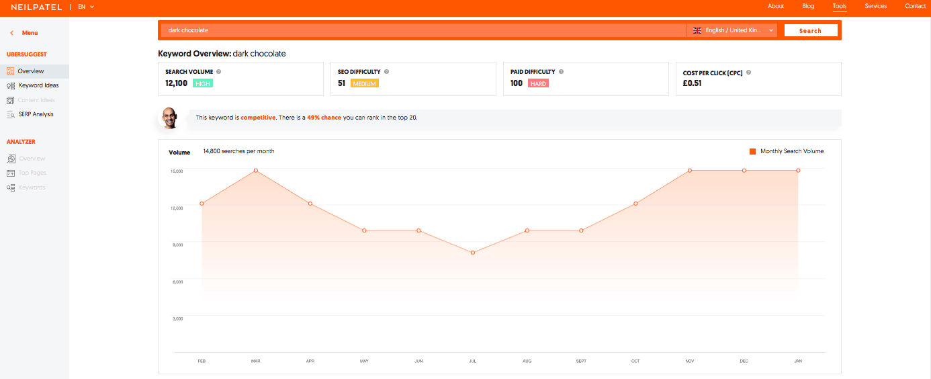Open the Services menu item
Image resolution: width=931 pixels, height=379 pixels.
click(876, 6)
